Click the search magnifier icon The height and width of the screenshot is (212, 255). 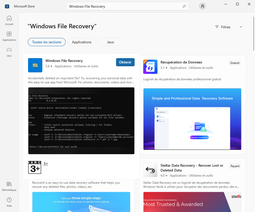click(184, 6)
